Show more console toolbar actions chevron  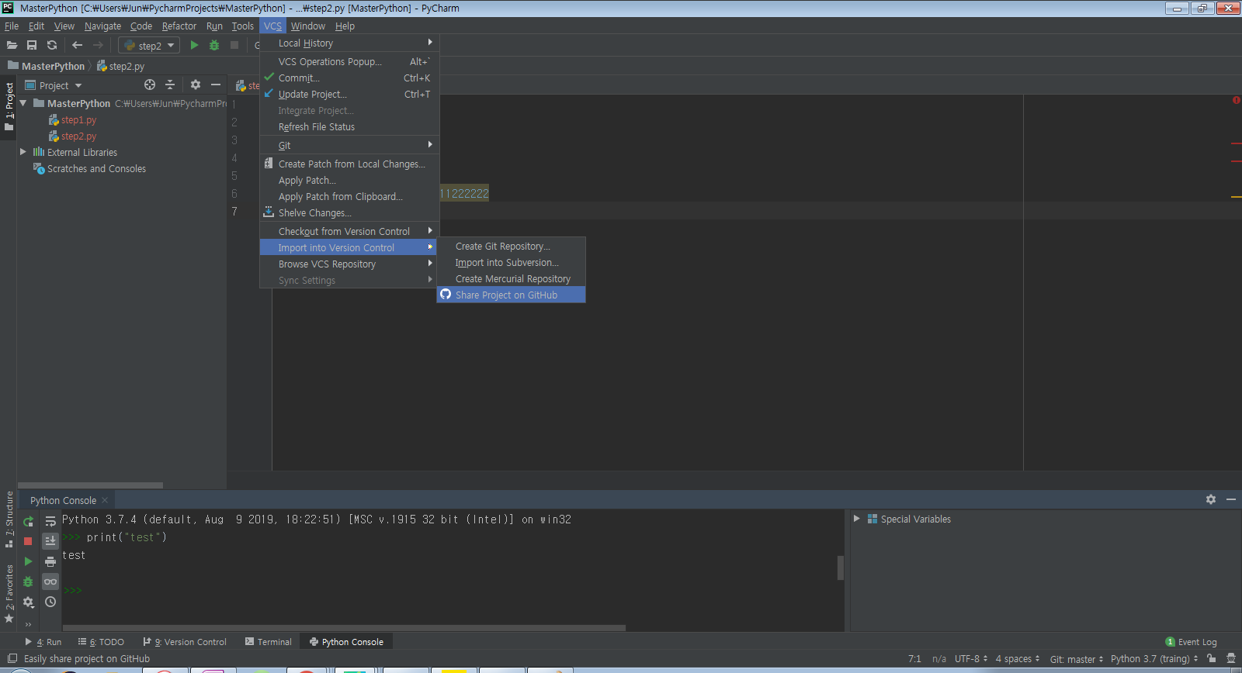click(28, 624)
